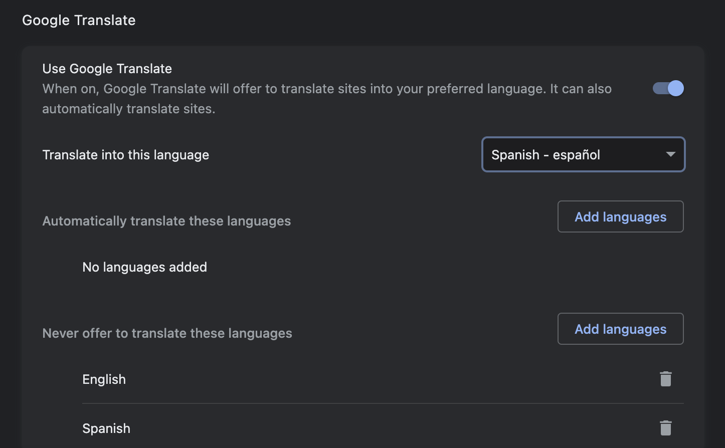The width and height of the screenshot is (725, 448).
Task: Click the Google Translate description text
Action: (326, 89)
